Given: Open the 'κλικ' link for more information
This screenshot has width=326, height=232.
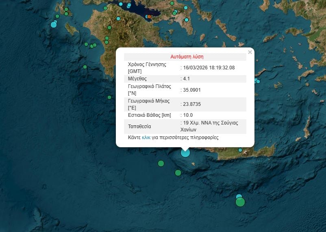Looking at the screenshot, I should (x=146, y=137).
